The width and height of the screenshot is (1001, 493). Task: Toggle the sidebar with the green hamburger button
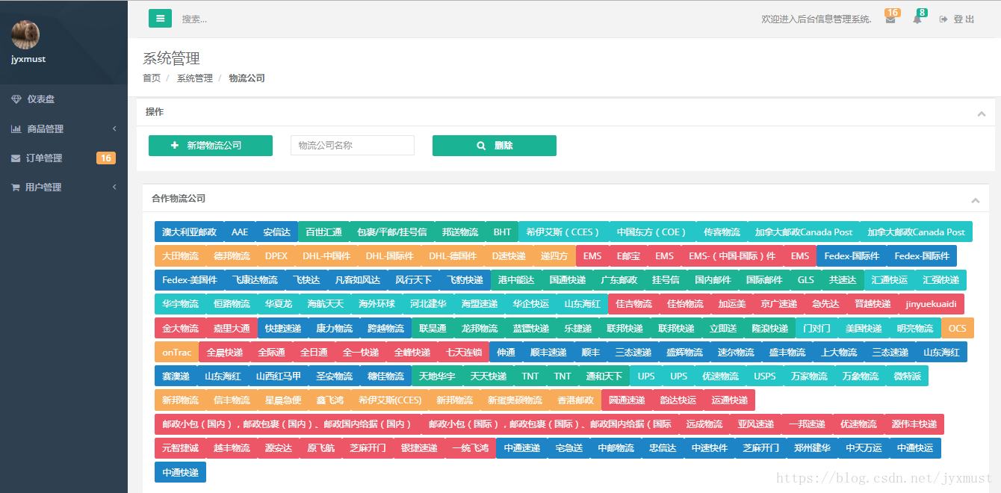(x=160, y=19)
